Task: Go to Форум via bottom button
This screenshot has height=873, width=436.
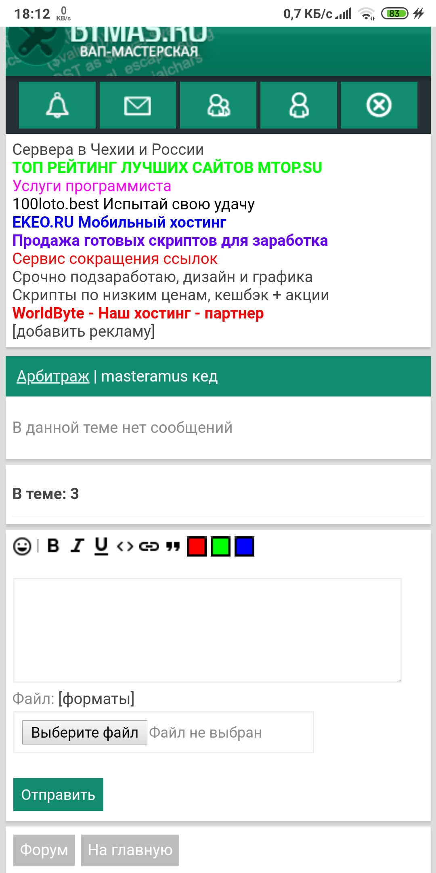Action: click(x=44, y=850)
